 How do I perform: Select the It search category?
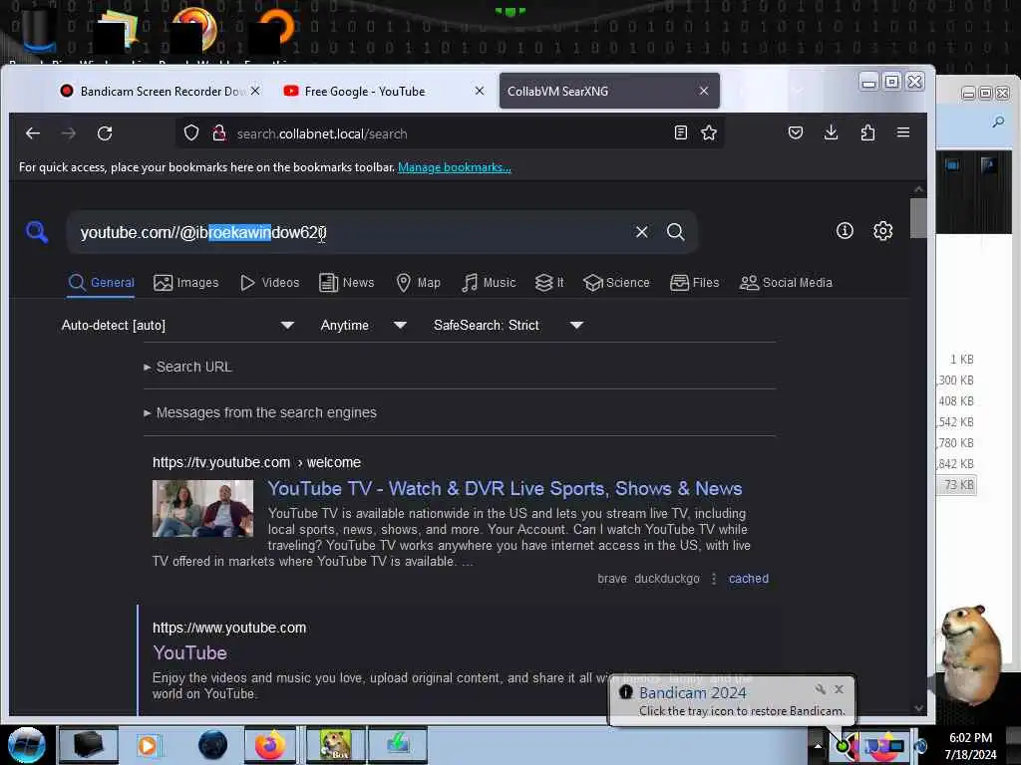(549, 283)
